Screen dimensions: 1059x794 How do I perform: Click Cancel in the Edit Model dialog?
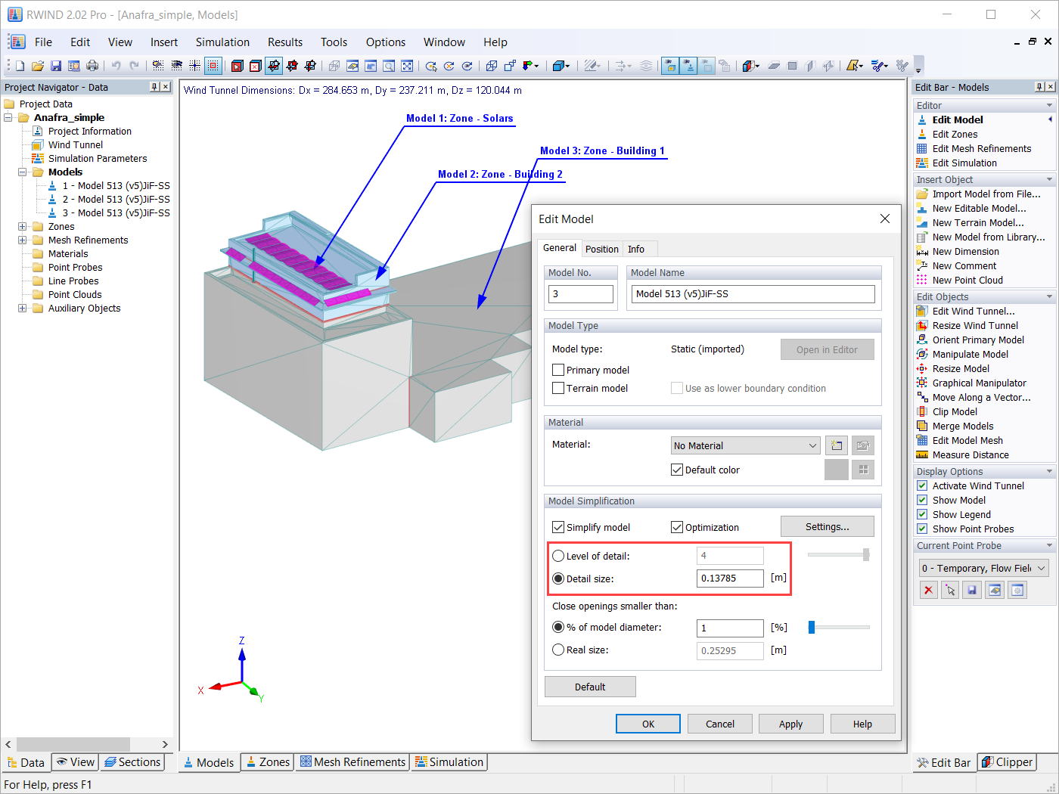tap(720, 724)
